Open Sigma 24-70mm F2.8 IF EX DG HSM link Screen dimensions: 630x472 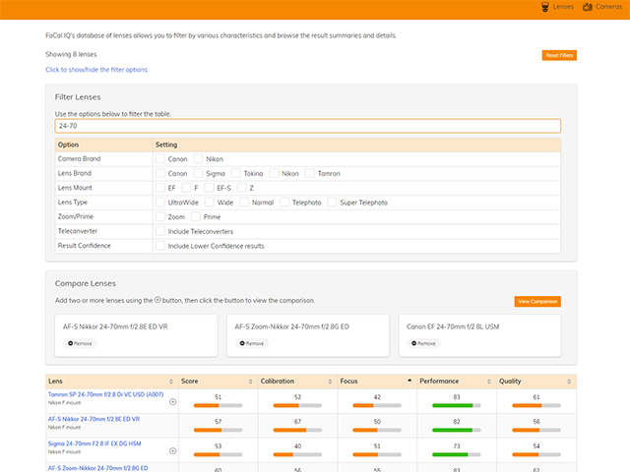94,443
